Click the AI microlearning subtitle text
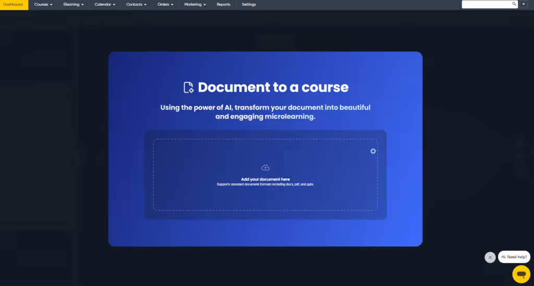Image resolution: width=534 pixels, height=286 pixels. coord(265,112)
